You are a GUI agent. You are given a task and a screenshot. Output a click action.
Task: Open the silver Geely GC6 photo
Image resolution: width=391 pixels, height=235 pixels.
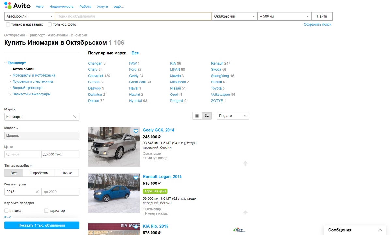click(114, 147)
